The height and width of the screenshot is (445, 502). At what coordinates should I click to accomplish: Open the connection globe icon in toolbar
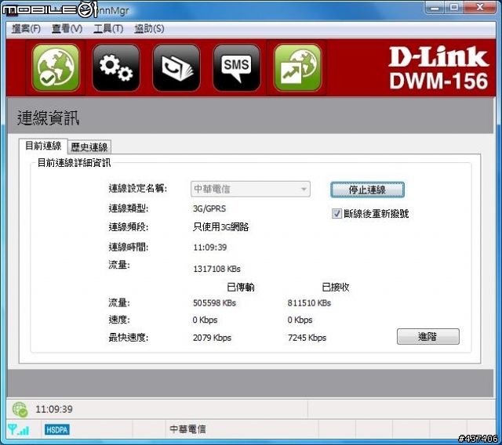(56, 67)
